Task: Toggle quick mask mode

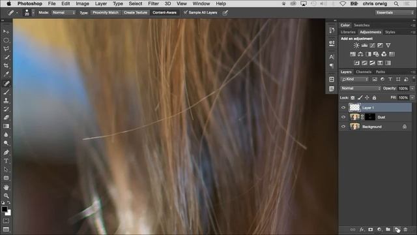Action: pyautogui.click(x=6, y=221)
